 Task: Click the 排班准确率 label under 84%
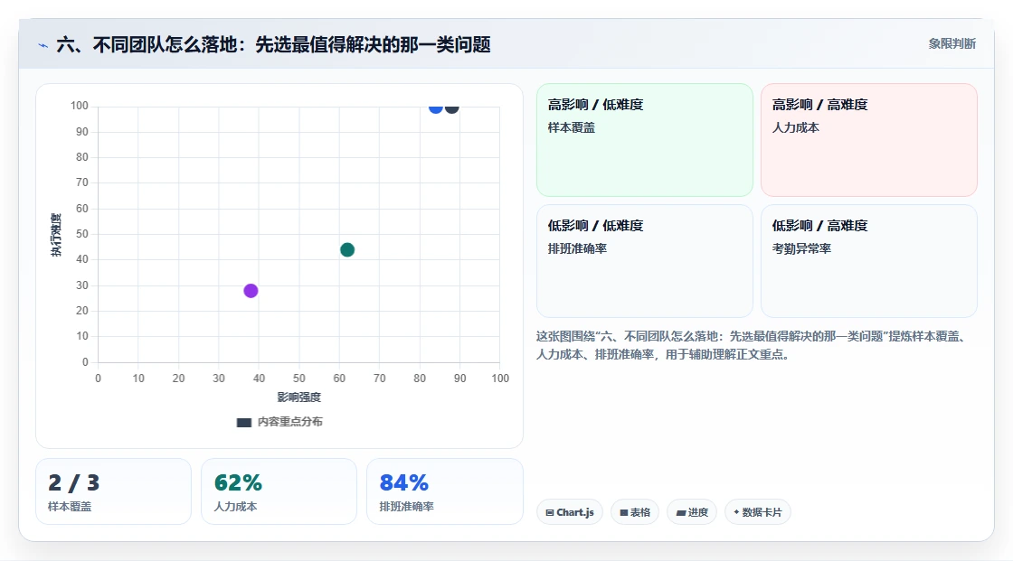pos(406,507)
